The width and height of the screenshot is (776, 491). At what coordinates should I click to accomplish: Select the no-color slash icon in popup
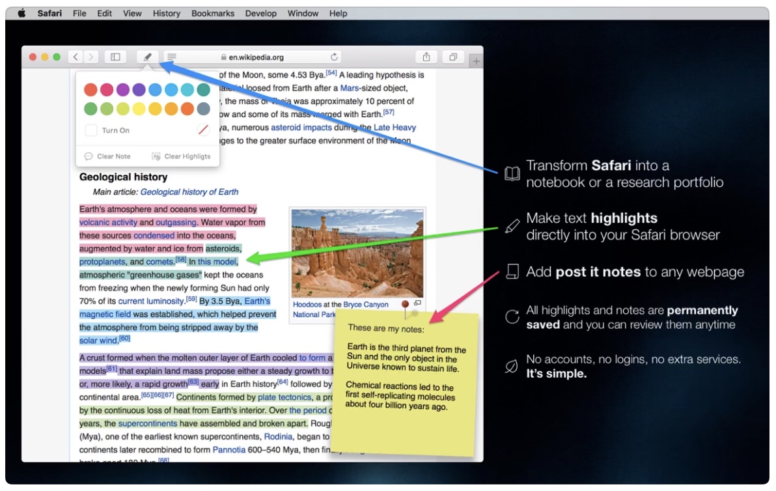(203, 130)
